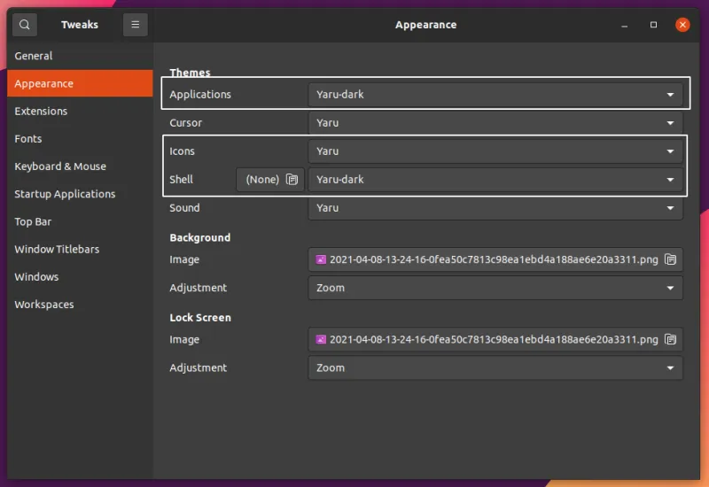Screen dimensions: 709x487
Task: Open the Applications theme dropdown
Action: (495, 95)
